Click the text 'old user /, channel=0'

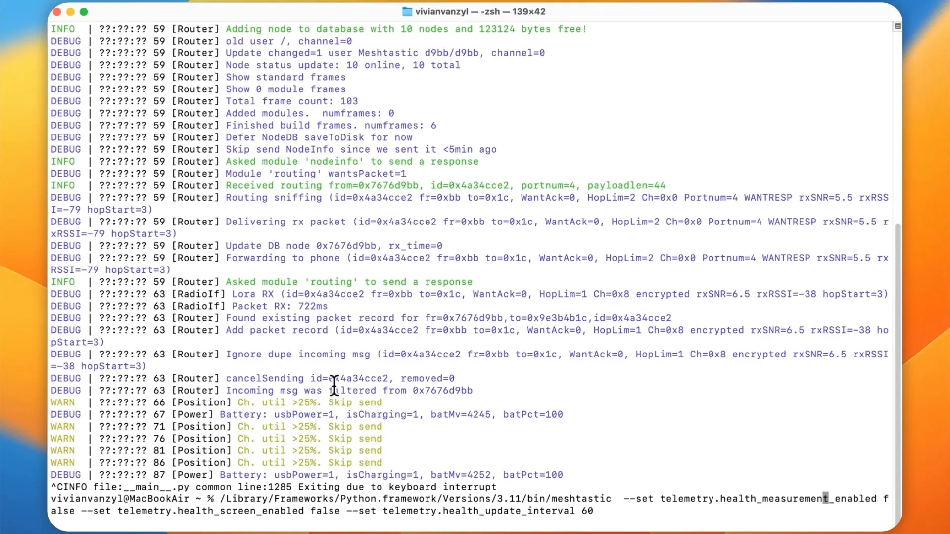[x=289, y=41]
